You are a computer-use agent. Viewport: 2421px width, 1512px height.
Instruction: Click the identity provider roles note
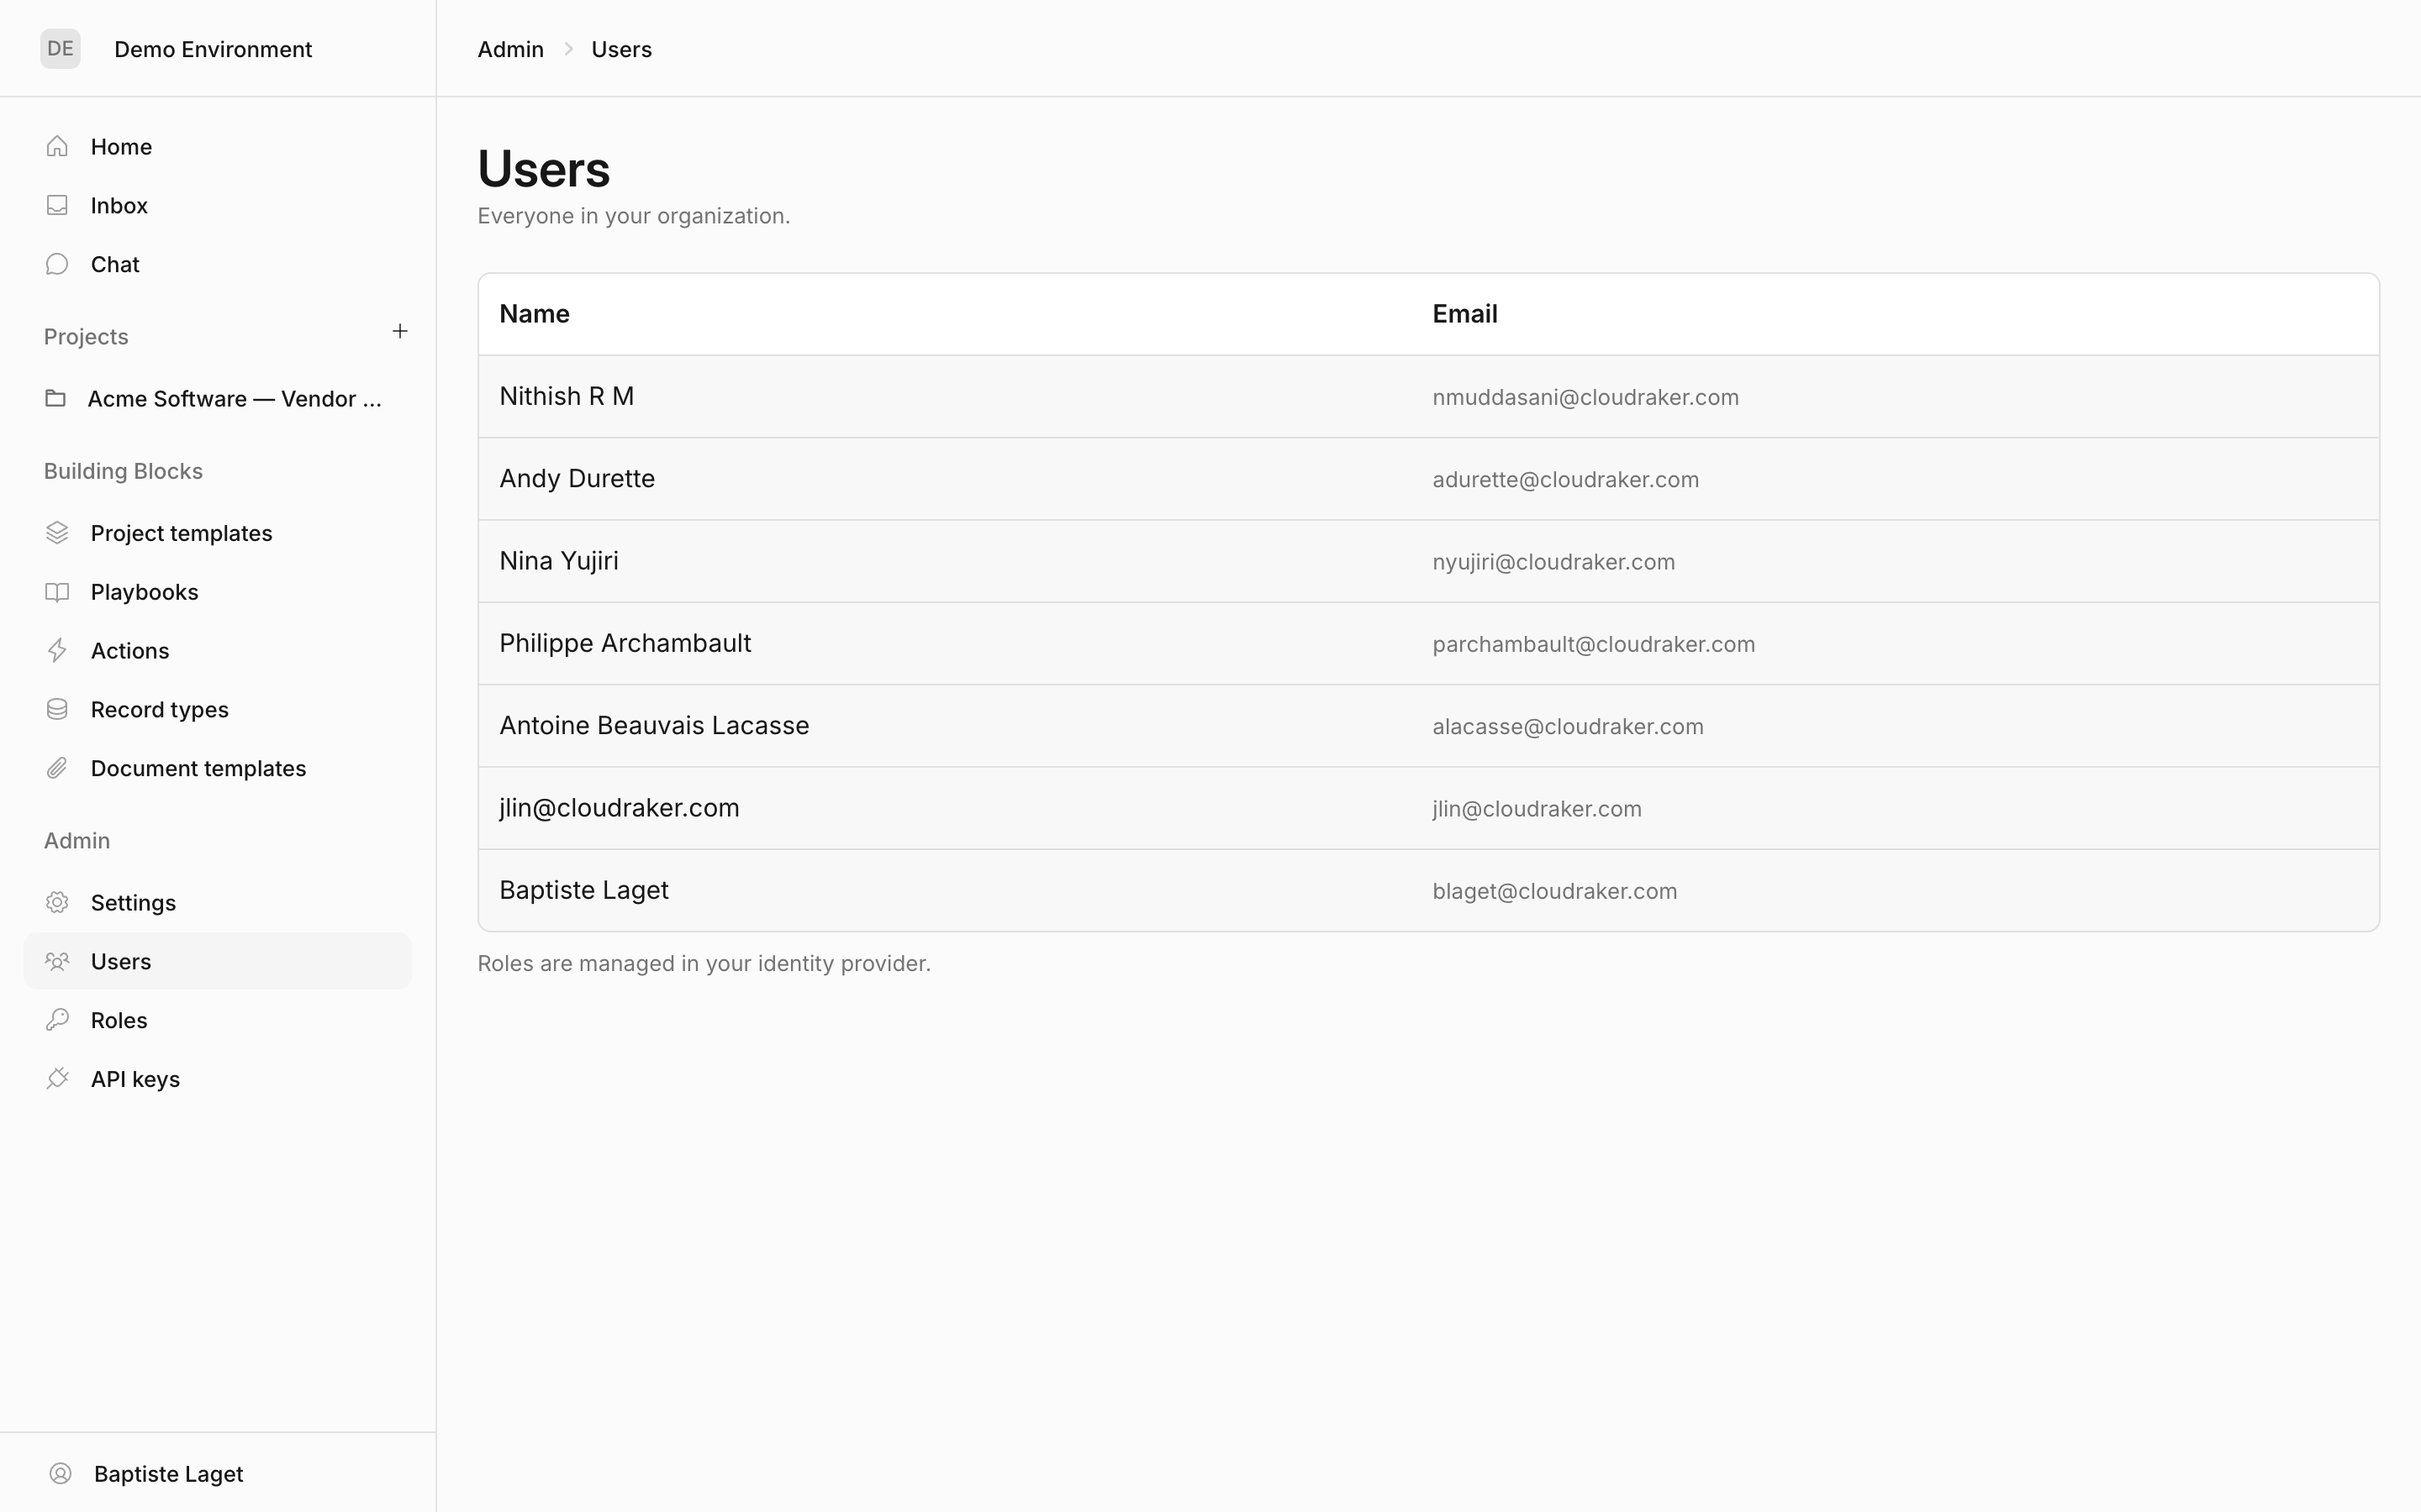tap(704, 963)
